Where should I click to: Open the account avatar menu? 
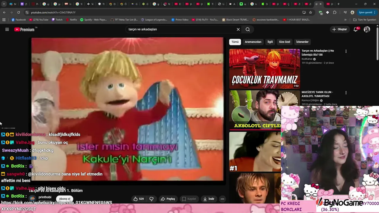pyautogui.click(x=367, y=29)
